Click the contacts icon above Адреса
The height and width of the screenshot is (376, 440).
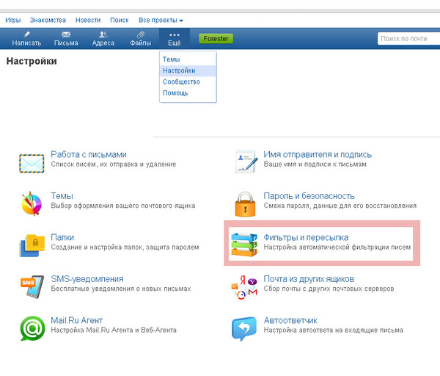pos(103,35)
